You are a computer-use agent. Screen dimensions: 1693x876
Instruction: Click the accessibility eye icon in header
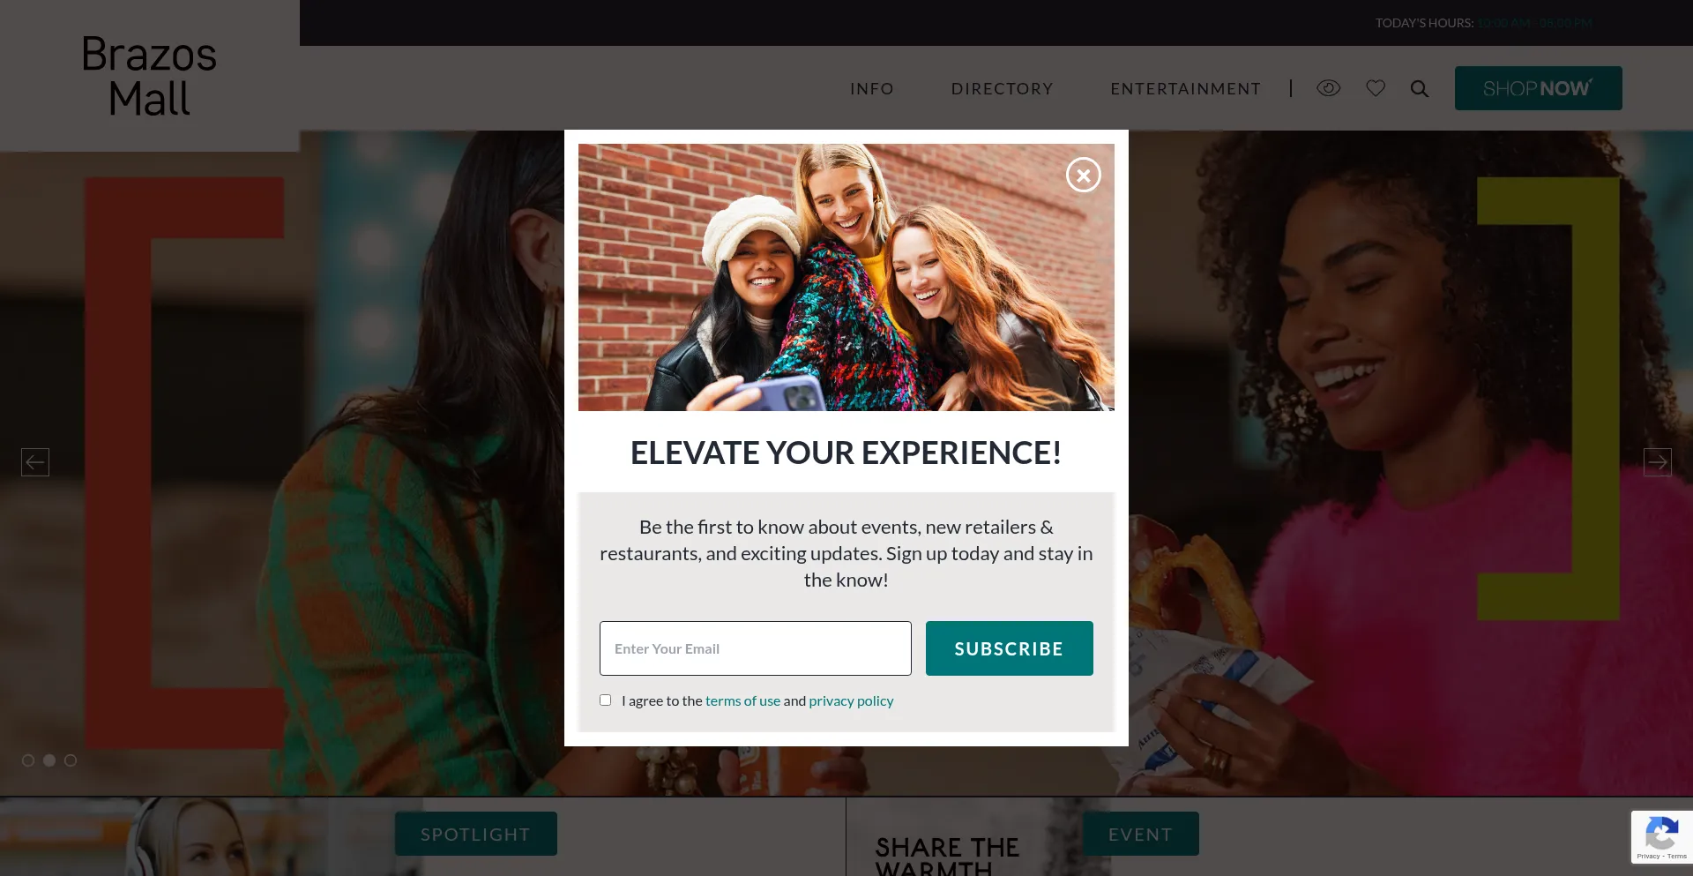click(1328, 88)
